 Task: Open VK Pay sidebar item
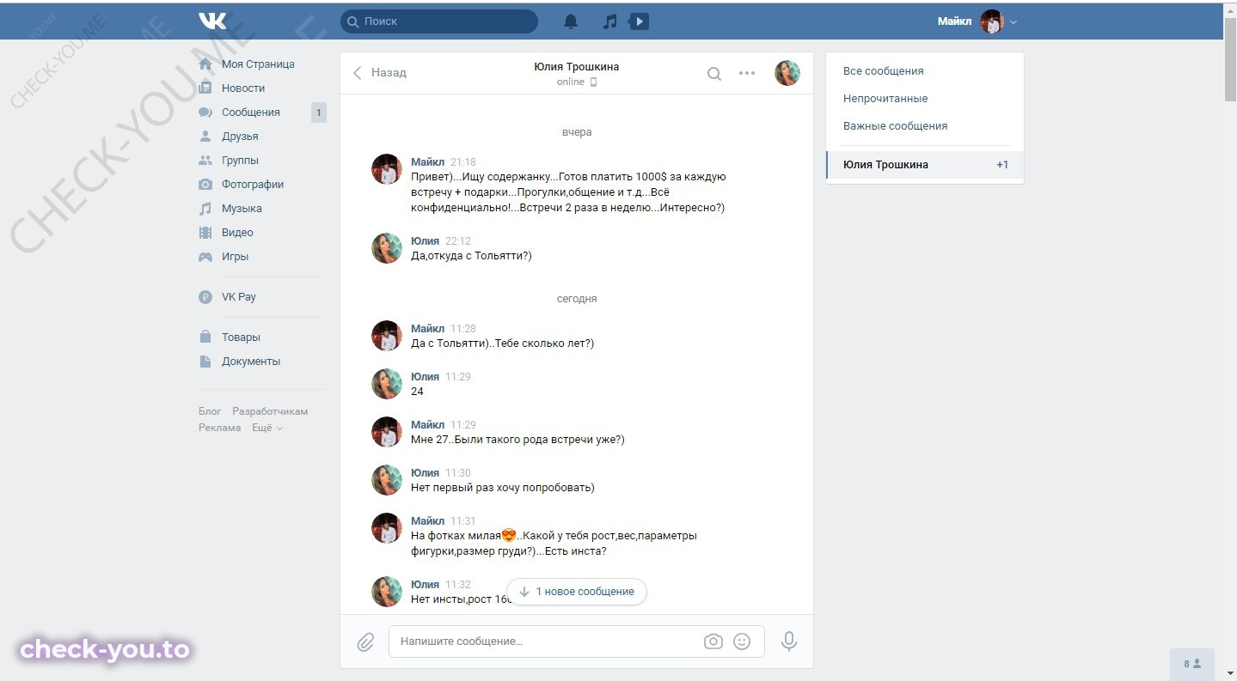pyautogui.click(x=239, y=297)
